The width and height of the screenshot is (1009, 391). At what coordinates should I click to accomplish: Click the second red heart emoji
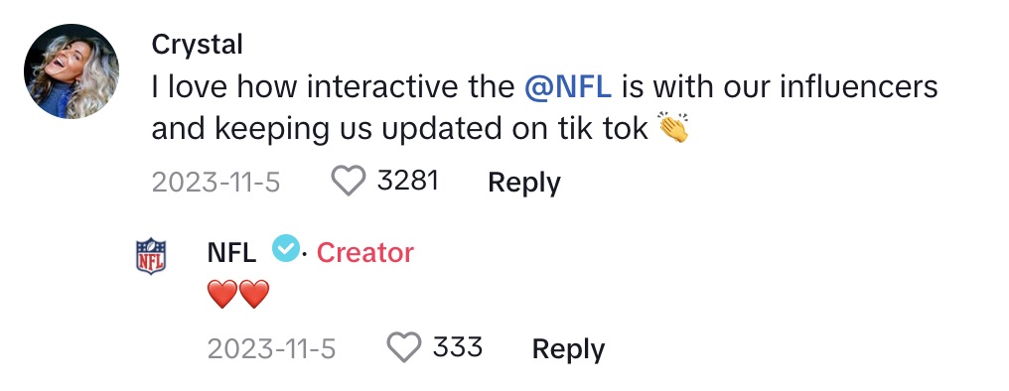(253, 294)
